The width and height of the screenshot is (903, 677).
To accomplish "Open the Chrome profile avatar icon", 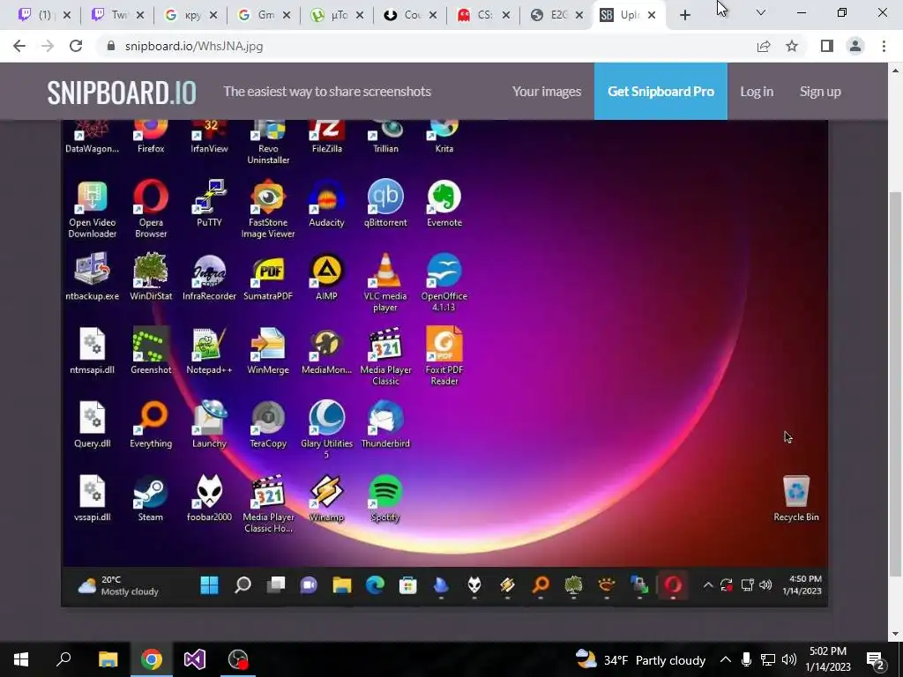I will (855, 46).
